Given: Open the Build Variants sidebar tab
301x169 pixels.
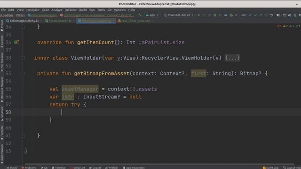Looking at the screenshot, I should point(2,154).
